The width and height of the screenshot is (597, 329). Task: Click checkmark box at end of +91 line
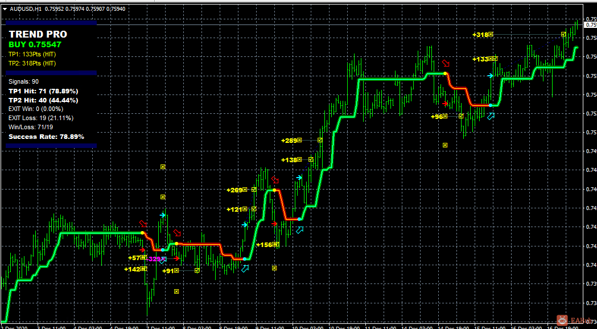197,270
